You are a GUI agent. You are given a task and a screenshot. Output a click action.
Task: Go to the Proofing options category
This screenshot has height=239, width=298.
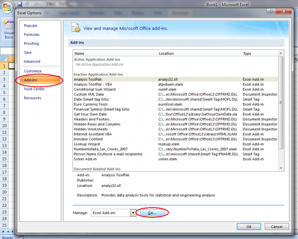click(32, 44)
